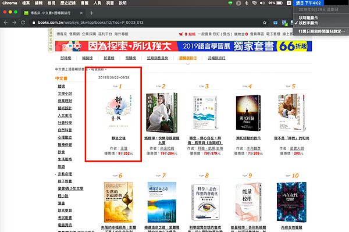The image size is (349, 232).
Task: Go back to the previous page in Chrome
Action: pos(6,23)
